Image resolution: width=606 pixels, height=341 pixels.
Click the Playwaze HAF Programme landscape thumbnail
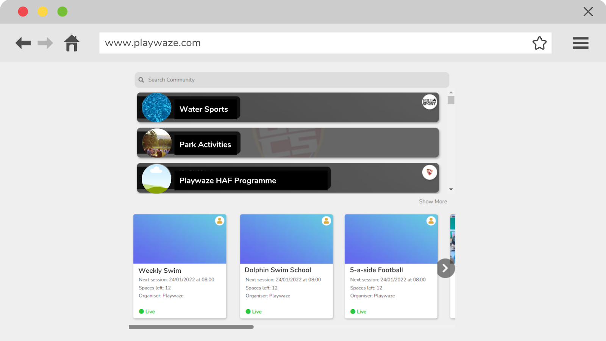[x=156, y=179]
